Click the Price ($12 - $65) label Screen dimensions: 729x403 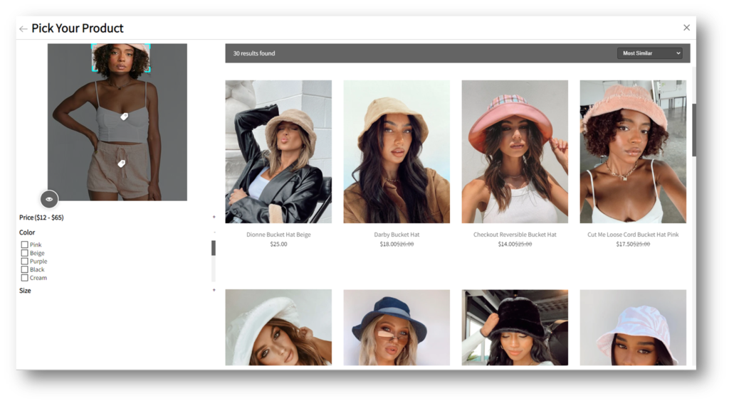[41, 217]
